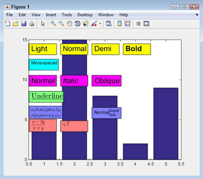Click the yellow Normal text box
Screen dimensions: 203x179
[x=74, y=49]
